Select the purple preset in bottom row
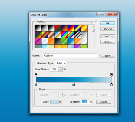This screenshot has width=135, height=122. pos(78,46)
